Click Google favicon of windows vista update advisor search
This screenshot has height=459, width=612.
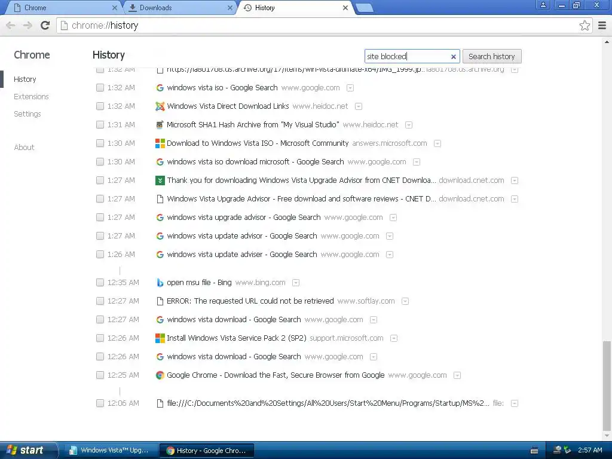(x=160, y=235)
